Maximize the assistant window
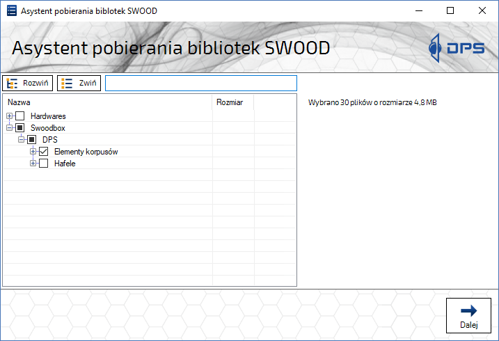Image resolution: width=499 pixels, height=341 pixels. pyautogui.click(x=450, y=10)
